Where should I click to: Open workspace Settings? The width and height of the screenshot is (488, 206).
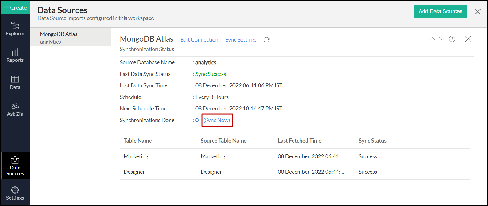point(15,193)
